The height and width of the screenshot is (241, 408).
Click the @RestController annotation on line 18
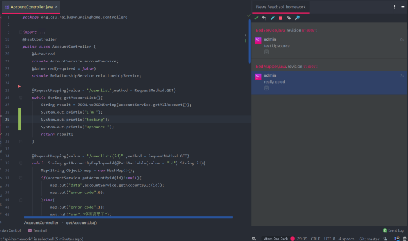(40, 39)
